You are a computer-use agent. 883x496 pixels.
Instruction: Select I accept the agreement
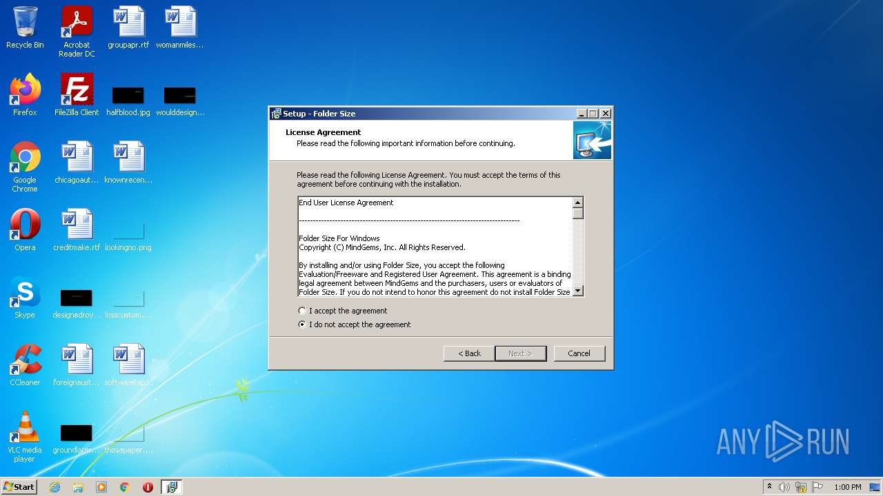click(x=343, y=311)
